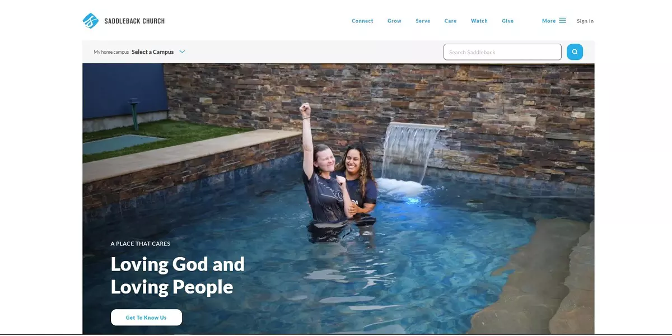This screenshot has height=336, width=672.
Task: Click the My home campus label
Action: click(x=111, y=52)
